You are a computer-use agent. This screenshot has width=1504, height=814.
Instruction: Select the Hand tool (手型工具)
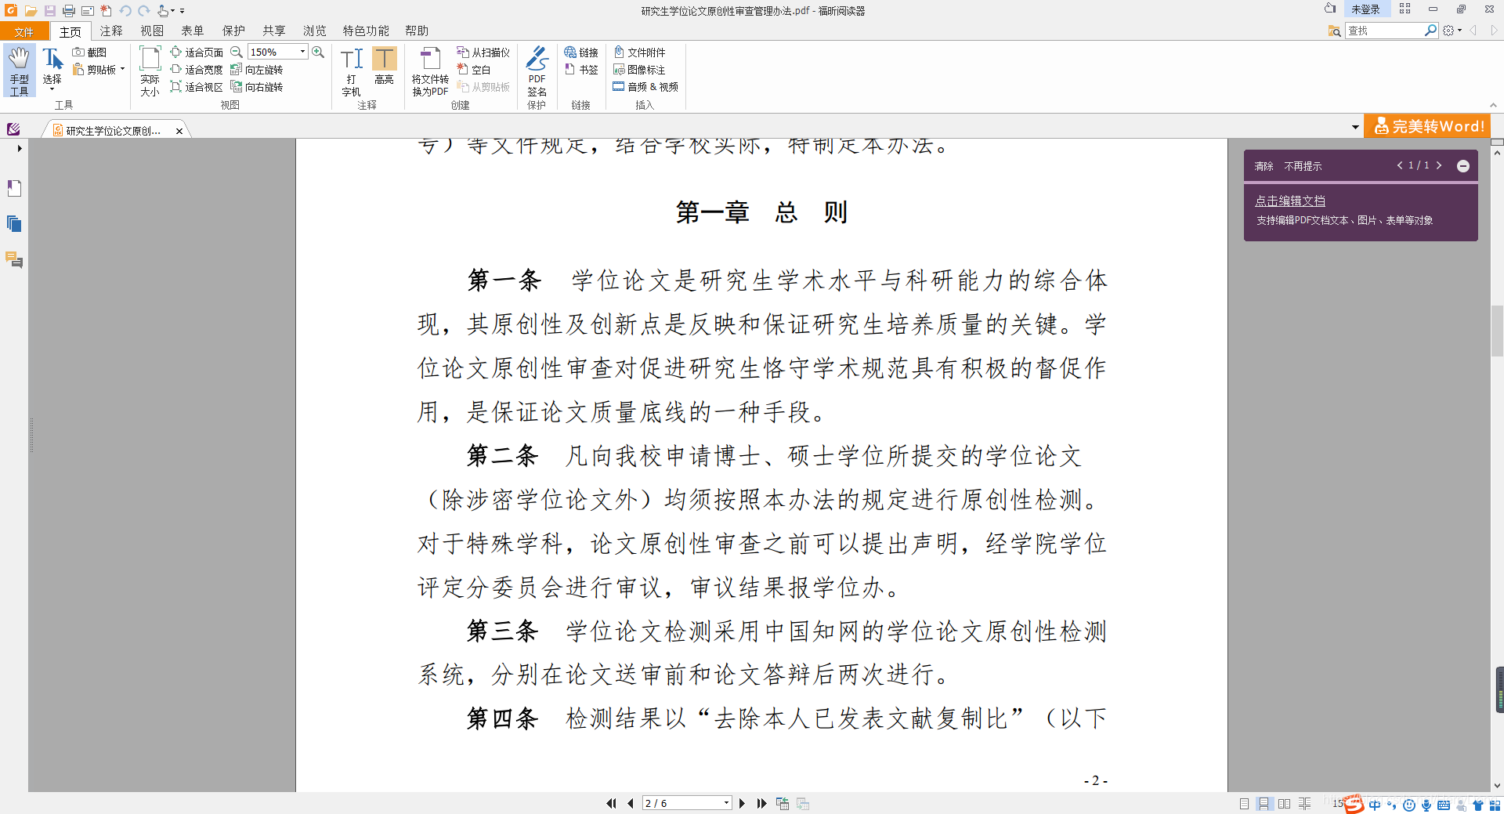19,71
